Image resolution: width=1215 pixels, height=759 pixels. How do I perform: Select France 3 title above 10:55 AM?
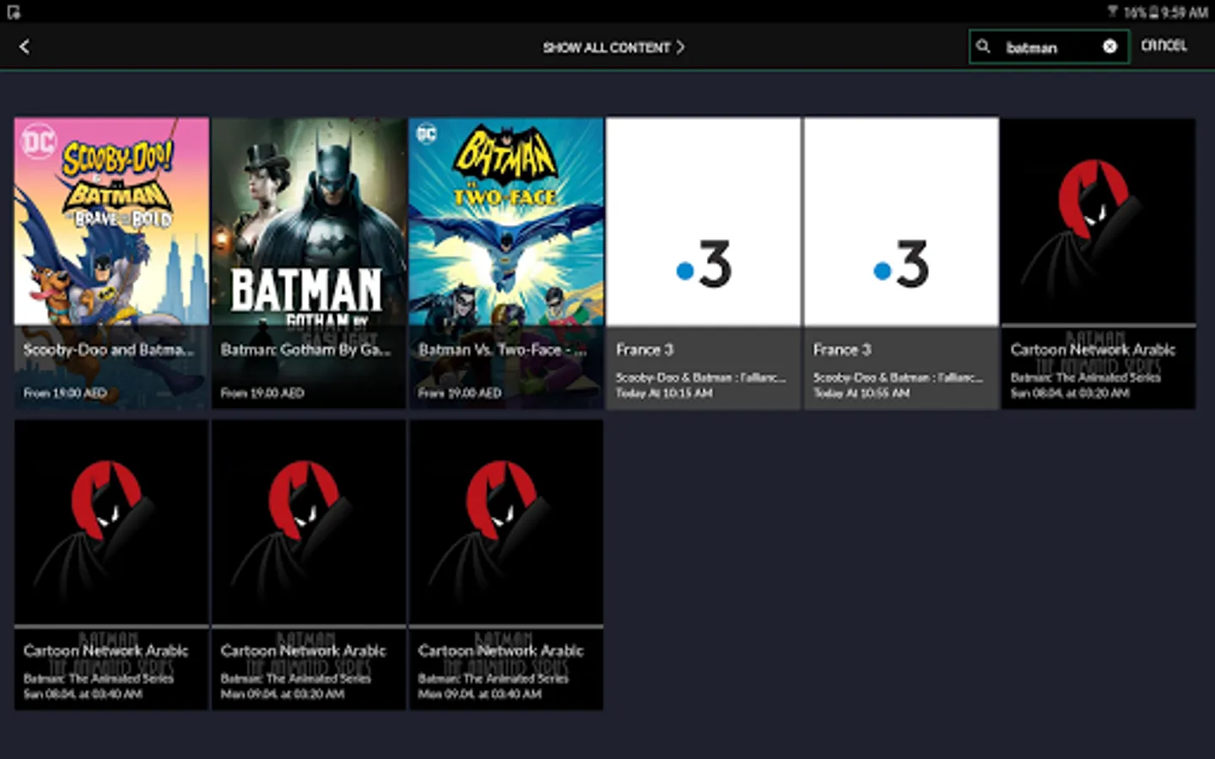point(842,349)
